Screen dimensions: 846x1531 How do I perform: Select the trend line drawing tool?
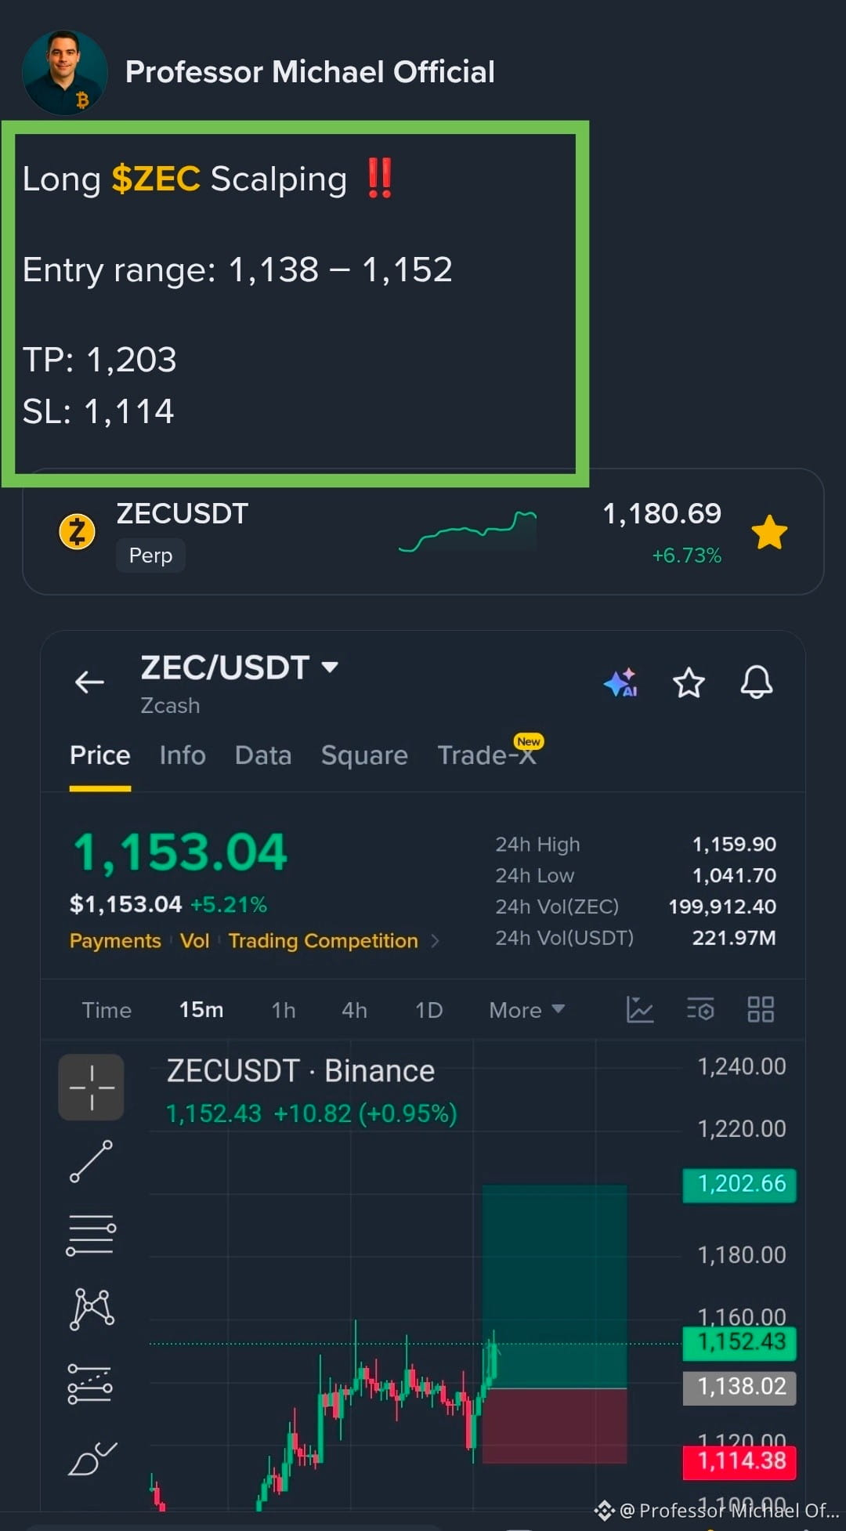pyautogui.click(x=92, y=1161)
